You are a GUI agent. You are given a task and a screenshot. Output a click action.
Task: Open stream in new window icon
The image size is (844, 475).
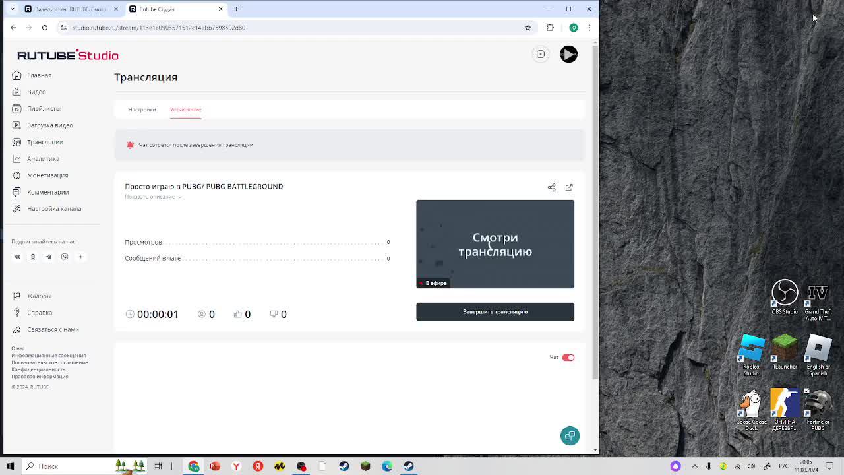click(569, 187)
